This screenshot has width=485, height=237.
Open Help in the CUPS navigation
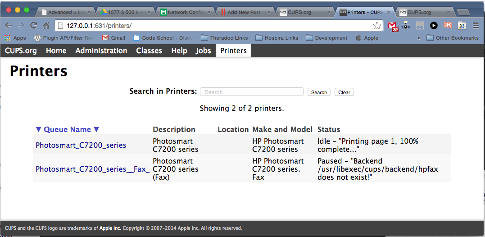tap(179, 51)
